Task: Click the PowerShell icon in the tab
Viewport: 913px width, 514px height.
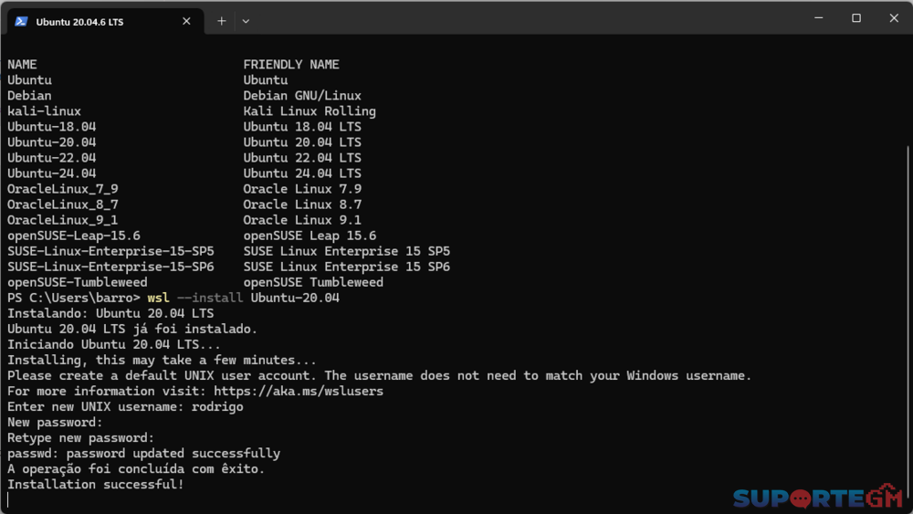Action: click(x=21, y=21)
